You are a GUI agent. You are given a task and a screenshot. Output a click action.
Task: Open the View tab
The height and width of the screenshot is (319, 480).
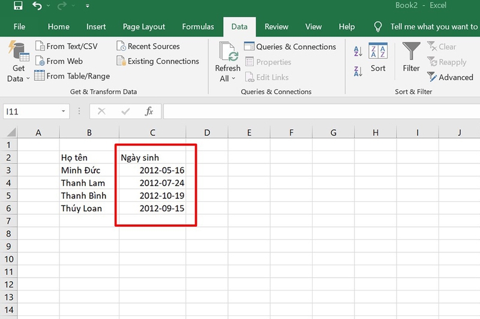[313, 26]
